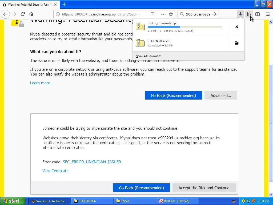Click security shield icon in system tray
This screenshot has width=273, height=205.
243,201
